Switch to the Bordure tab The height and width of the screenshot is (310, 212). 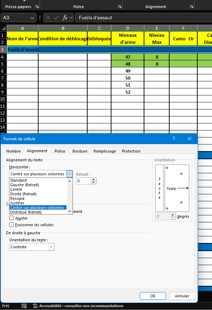pyautogui.click(x=80, y=151)
